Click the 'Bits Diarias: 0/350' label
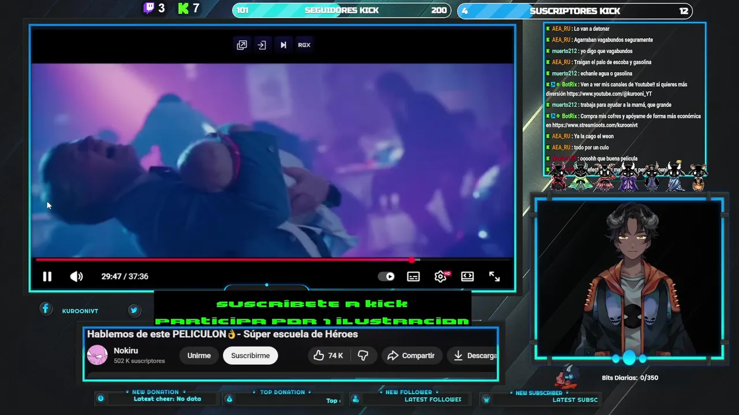Screen dimensions: 739x415 [x=630, y=378]
